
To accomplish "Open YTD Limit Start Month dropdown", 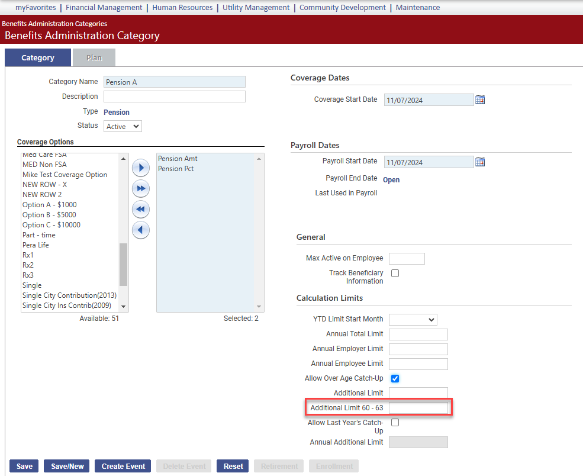I will [413, 320].
